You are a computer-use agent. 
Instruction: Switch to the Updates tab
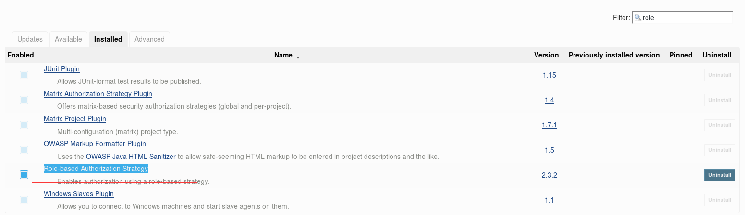pos(30,39)
